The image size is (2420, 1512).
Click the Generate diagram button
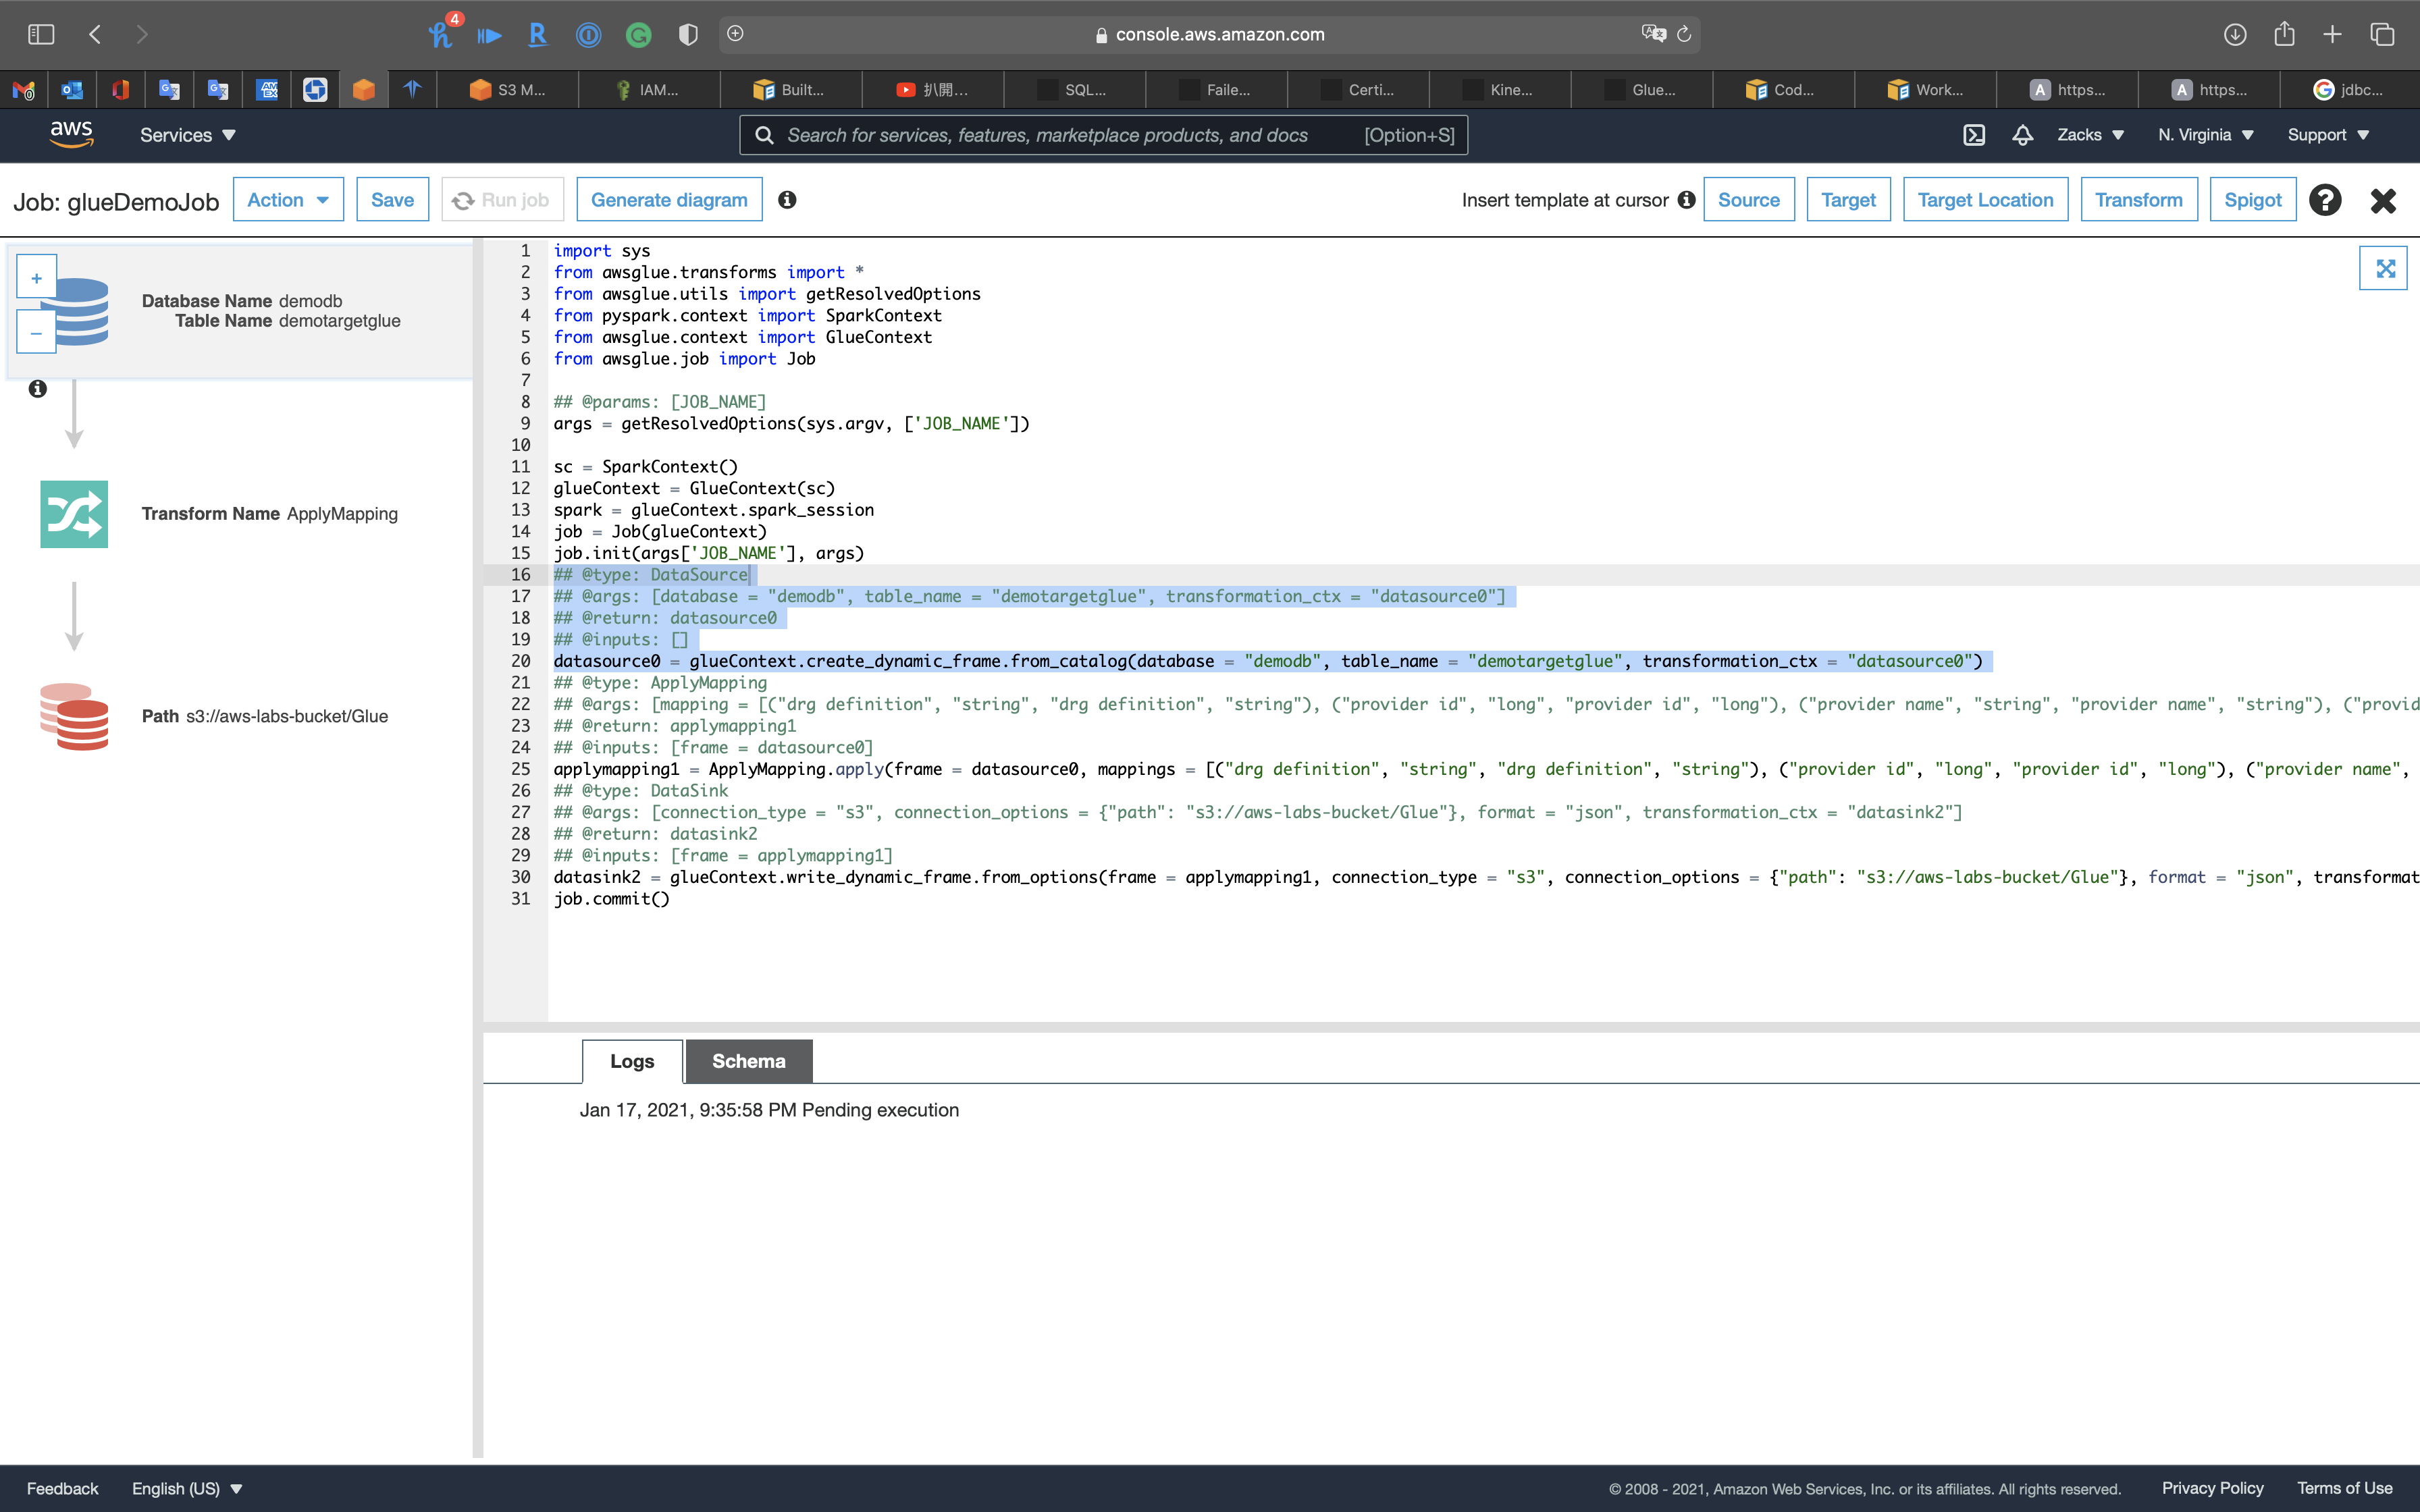click(669, 200)
